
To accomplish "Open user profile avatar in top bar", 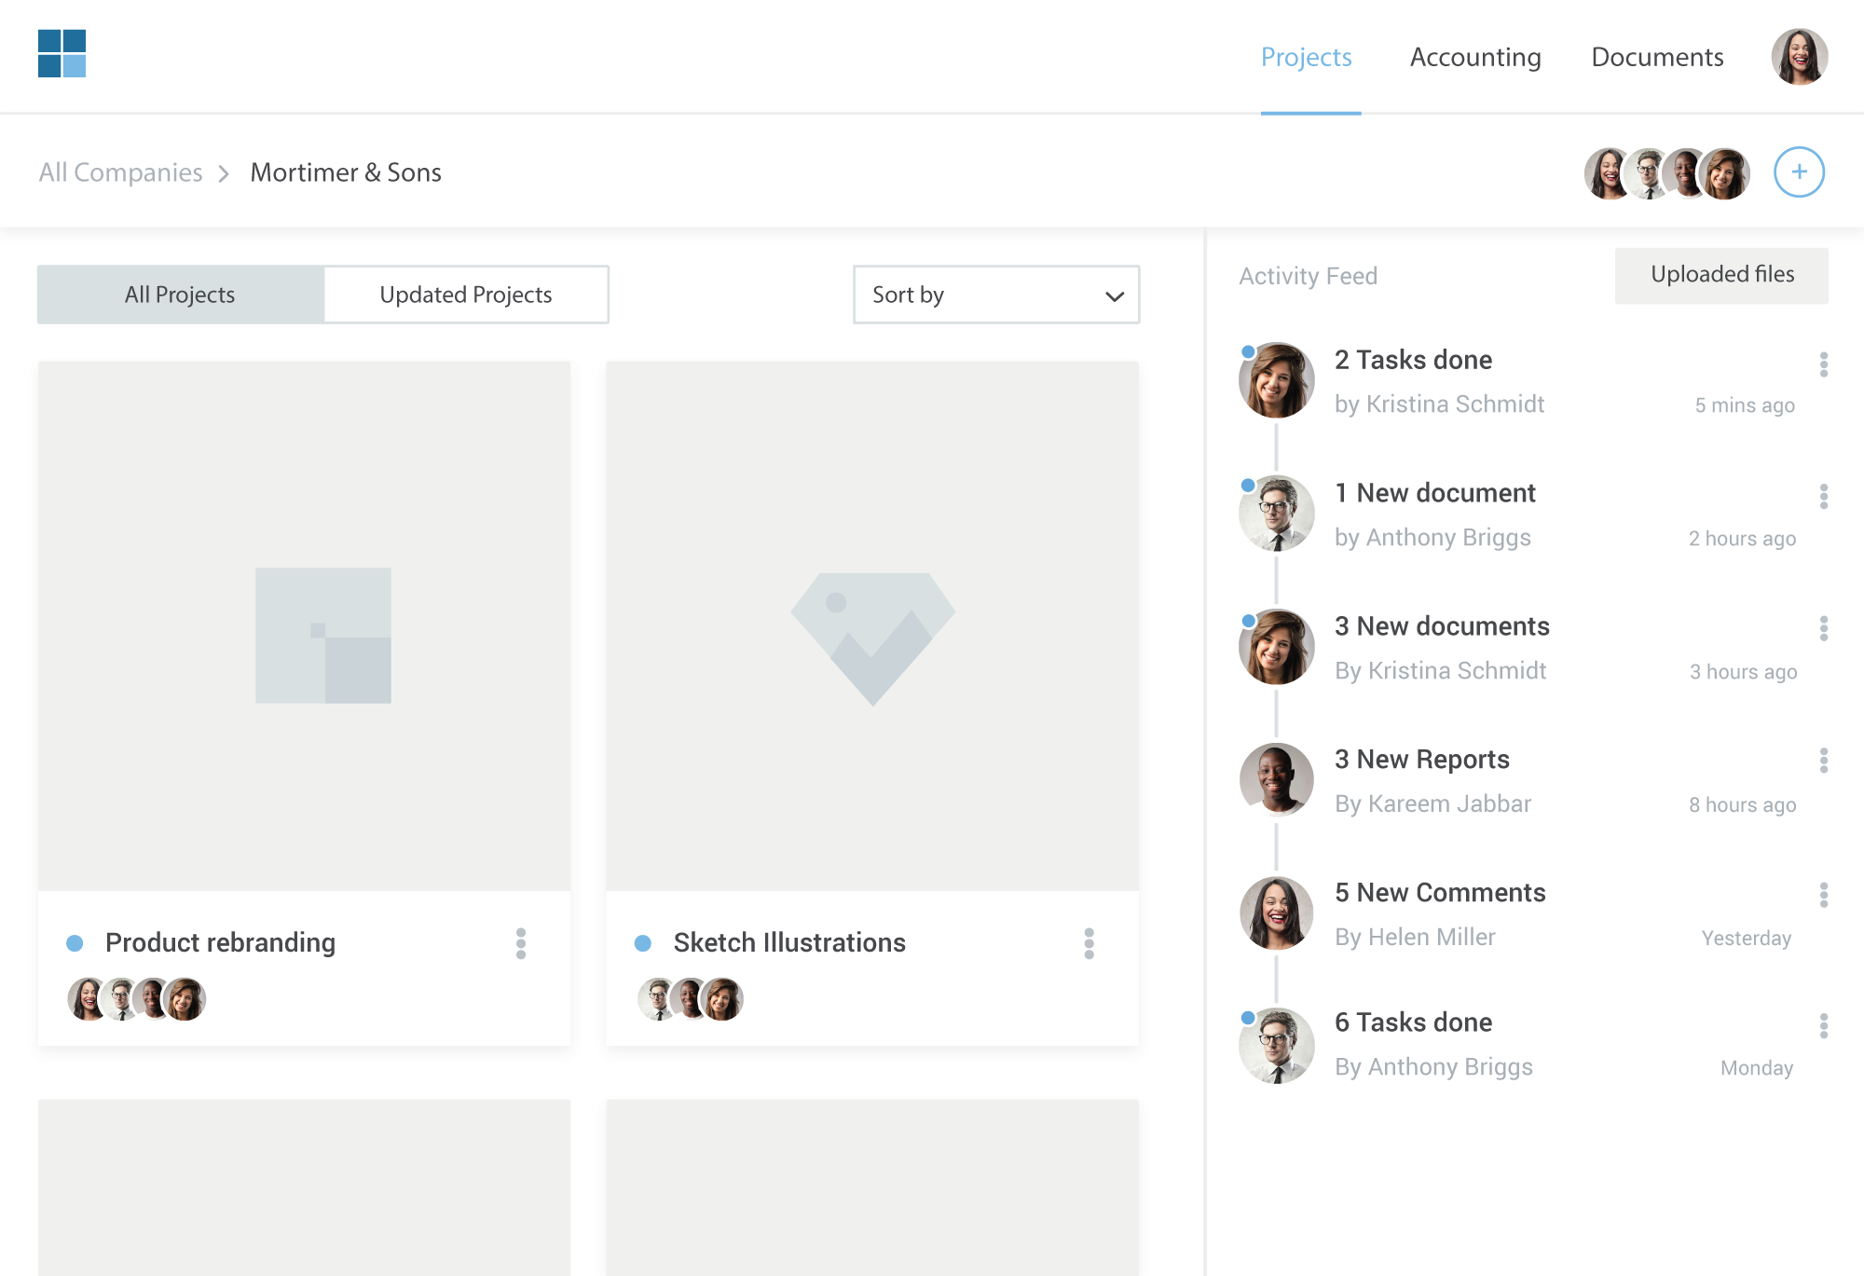I will tap(1799, 56).
